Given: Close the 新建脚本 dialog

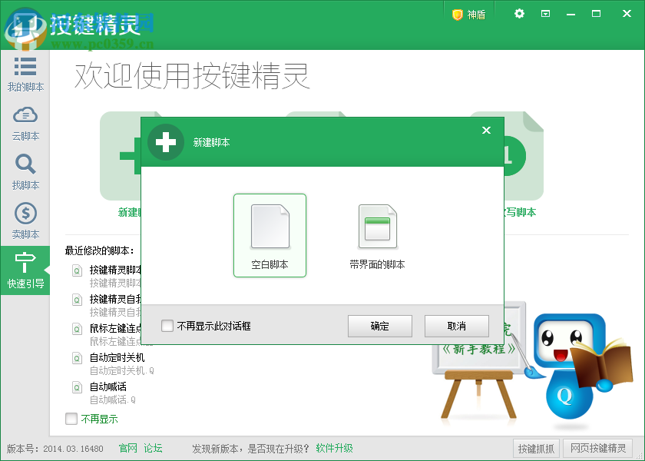Looking at the screenshot, I should click(x=486, y=131).
